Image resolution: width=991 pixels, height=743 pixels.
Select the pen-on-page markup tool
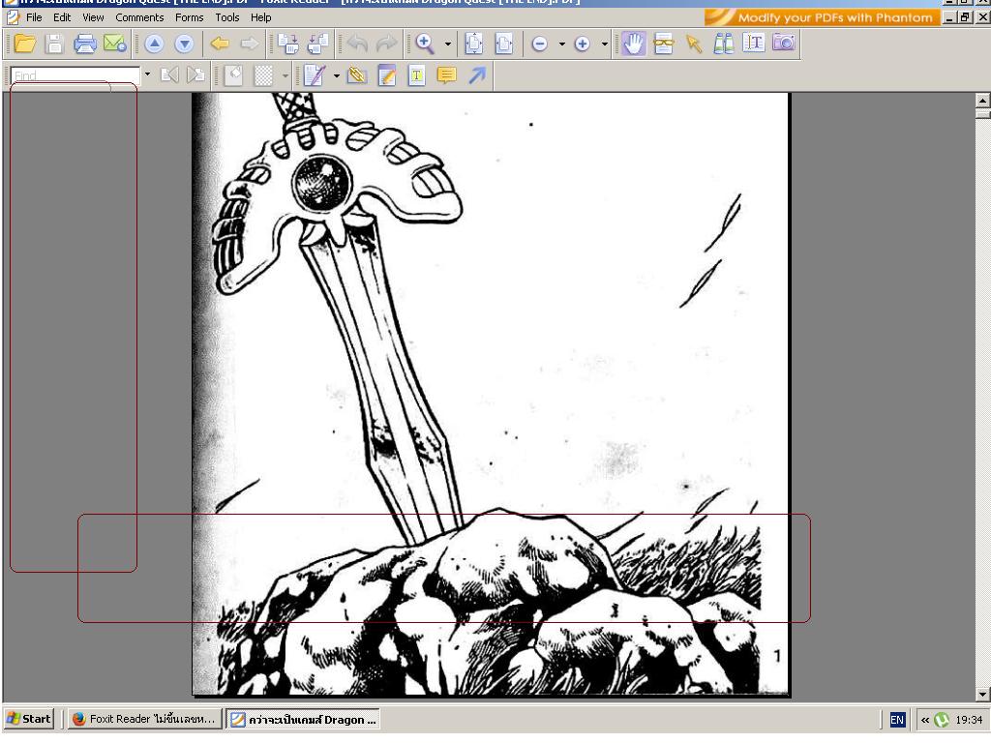(315, 75)
